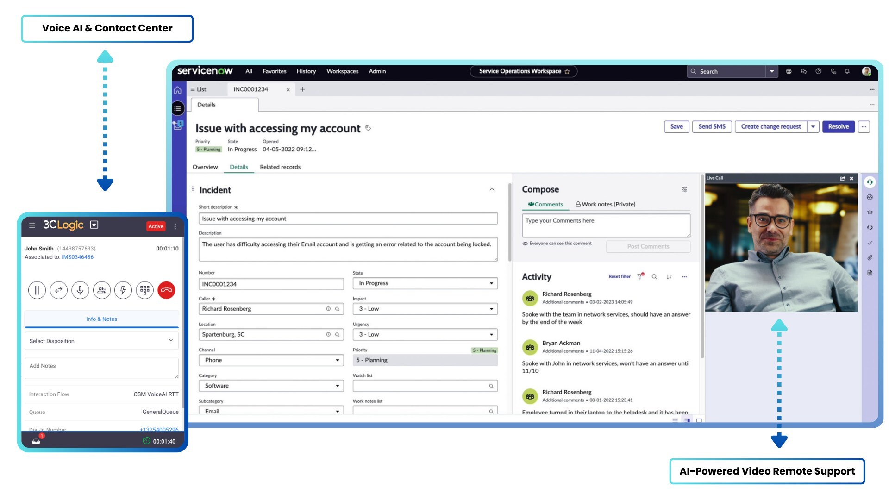Open the History menu

(306, 71)
